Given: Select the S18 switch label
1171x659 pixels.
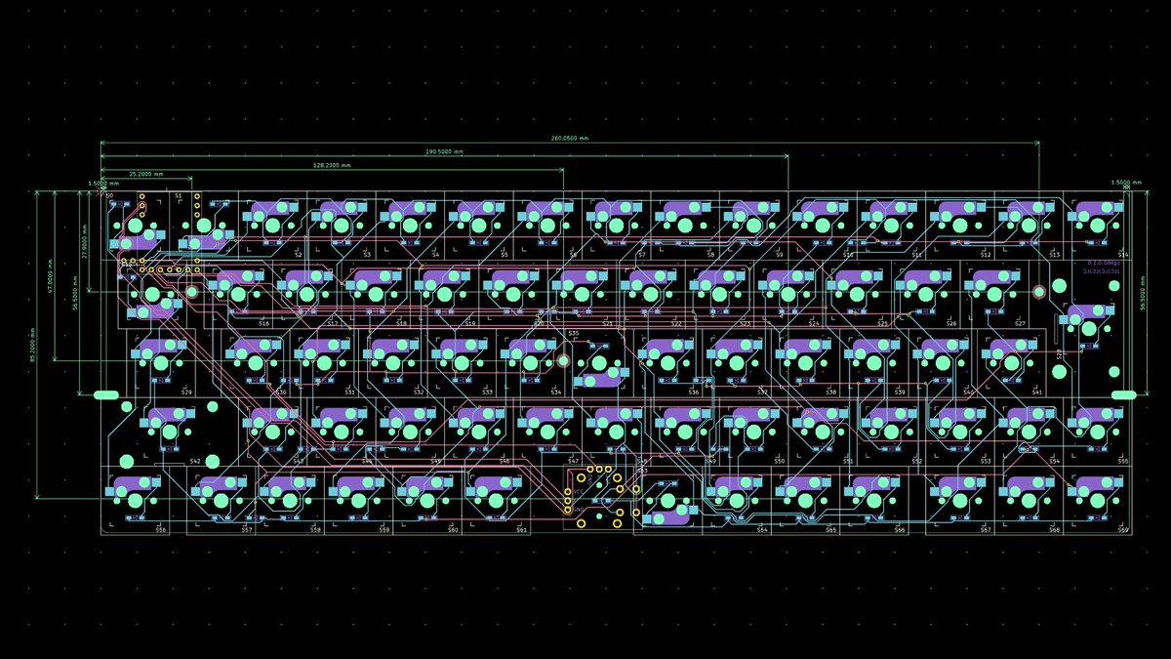Looking at the screenshot, I should point(401,322).
